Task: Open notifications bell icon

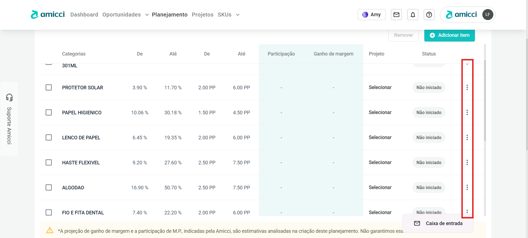Action: (413, 15)
